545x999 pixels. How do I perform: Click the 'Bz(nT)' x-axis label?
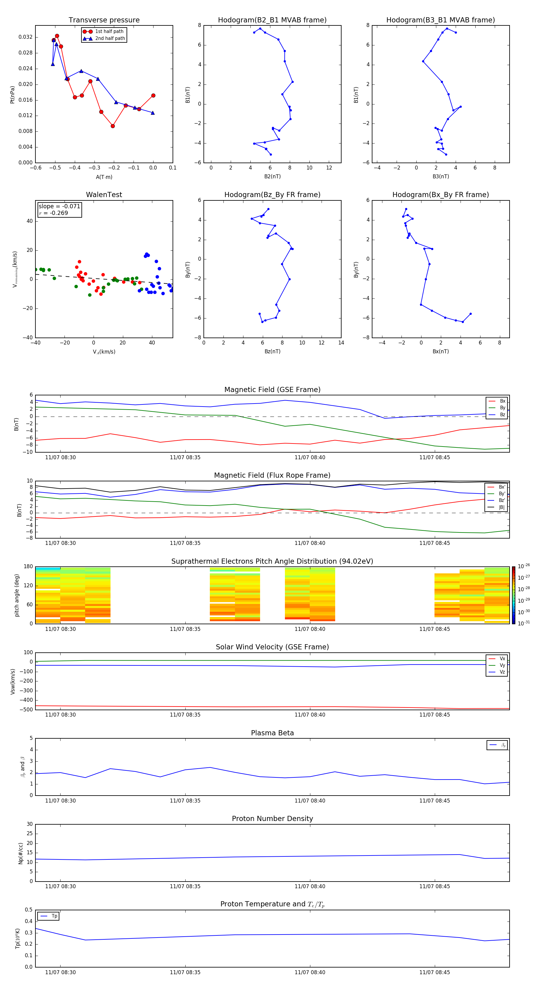[272, 351]
